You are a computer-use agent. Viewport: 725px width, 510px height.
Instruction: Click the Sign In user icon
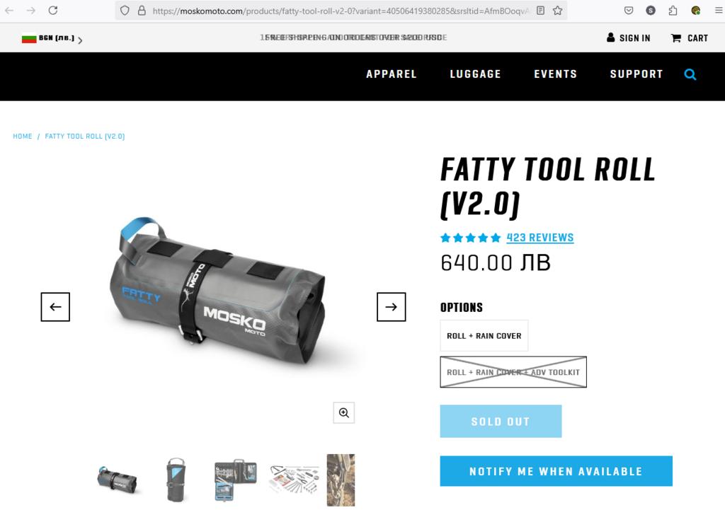click(x=611, y=37)
